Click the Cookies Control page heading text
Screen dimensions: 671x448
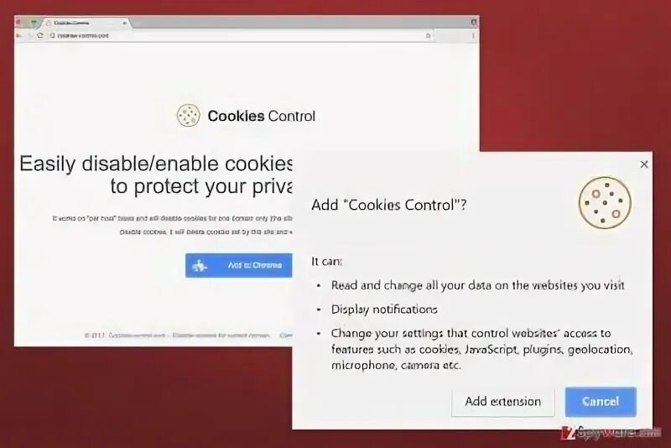tap(262, 116)
